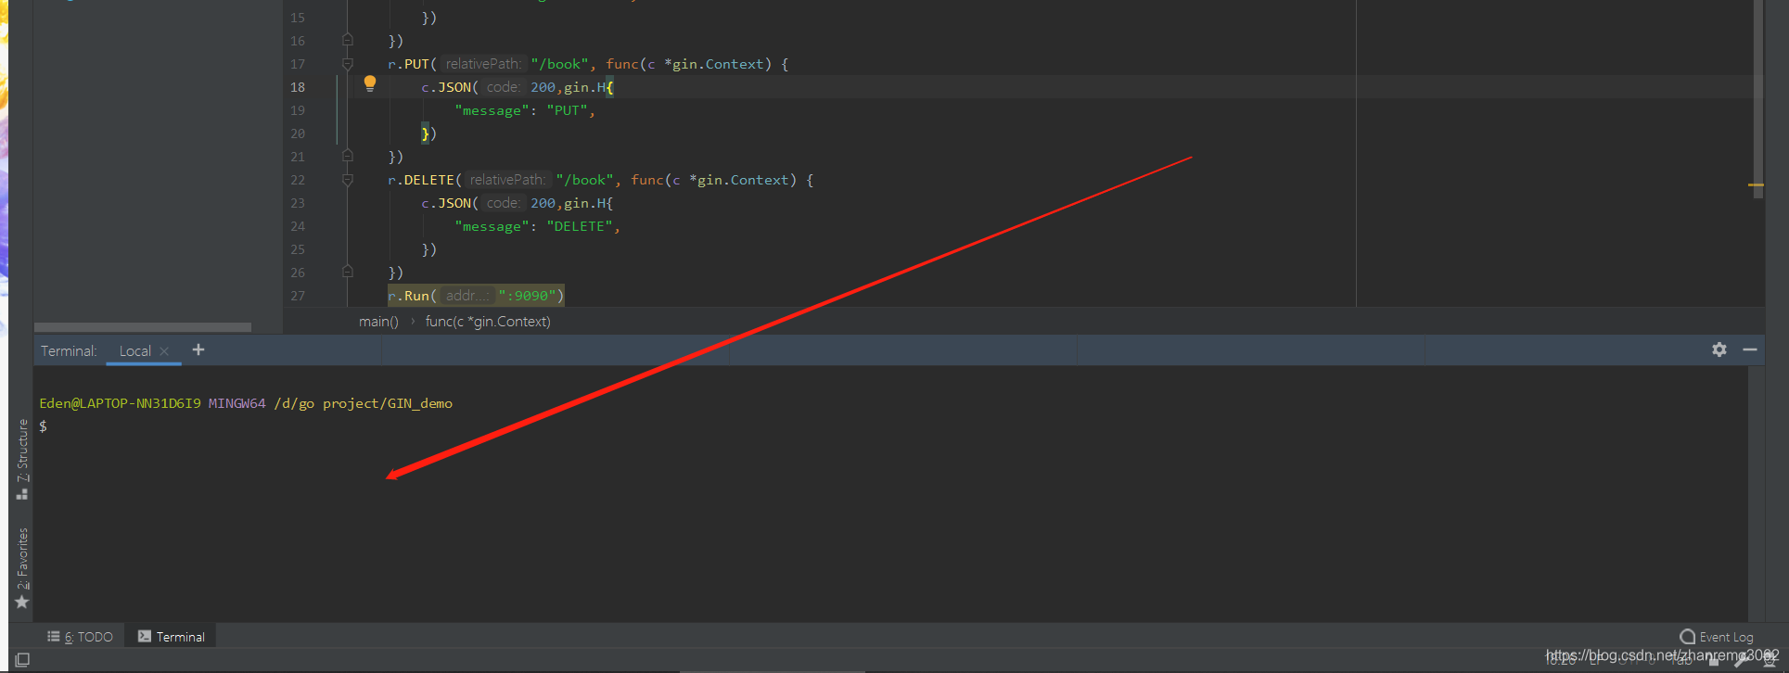Add a new terminal session

tap(198, 349)
